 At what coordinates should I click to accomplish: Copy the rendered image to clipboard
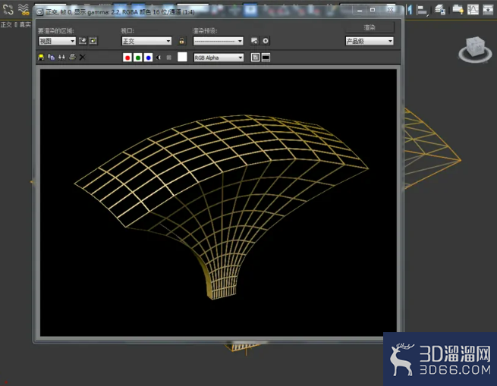pos(51,58)
